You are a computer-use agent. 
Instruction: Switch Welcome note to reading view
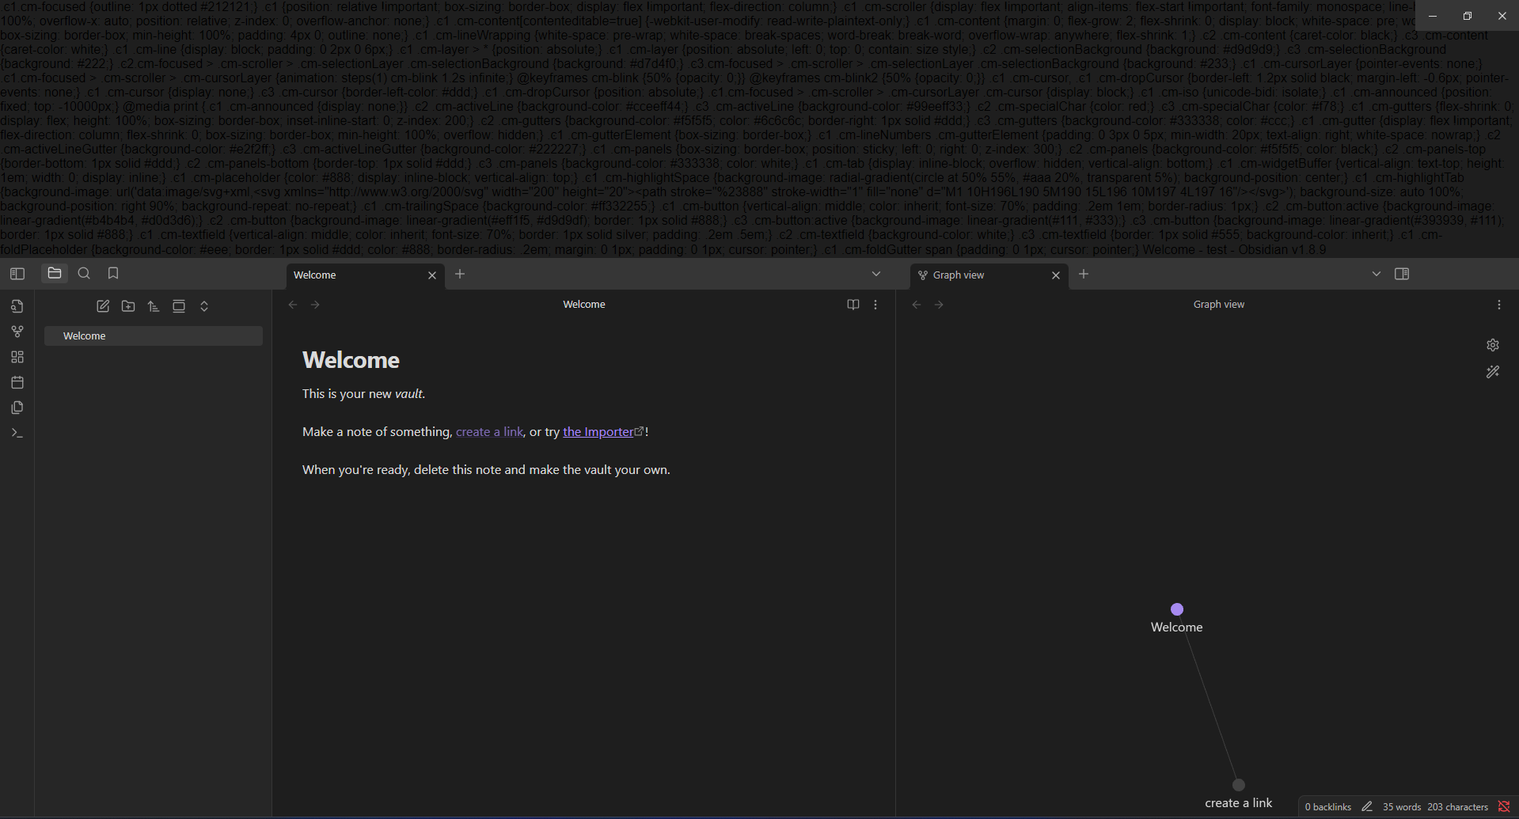853,305
